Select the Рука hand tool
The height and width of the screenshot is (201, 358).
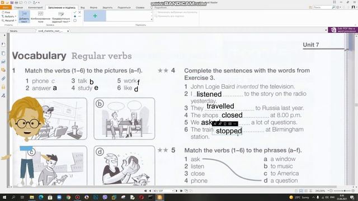tap(6, 12)
